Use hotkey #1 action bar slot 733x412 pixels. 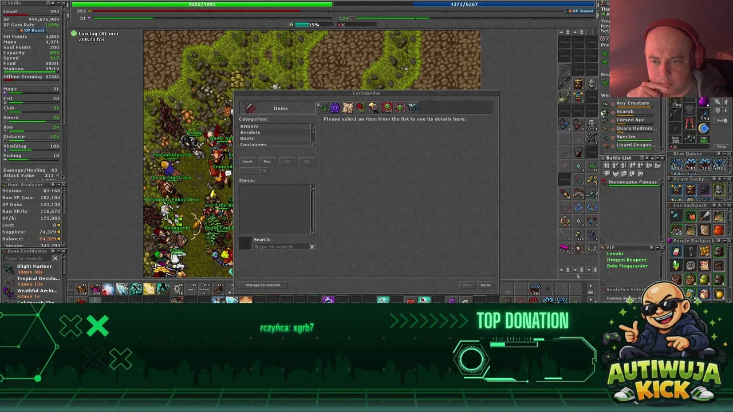pyautogui.click(x=81, y=289)
